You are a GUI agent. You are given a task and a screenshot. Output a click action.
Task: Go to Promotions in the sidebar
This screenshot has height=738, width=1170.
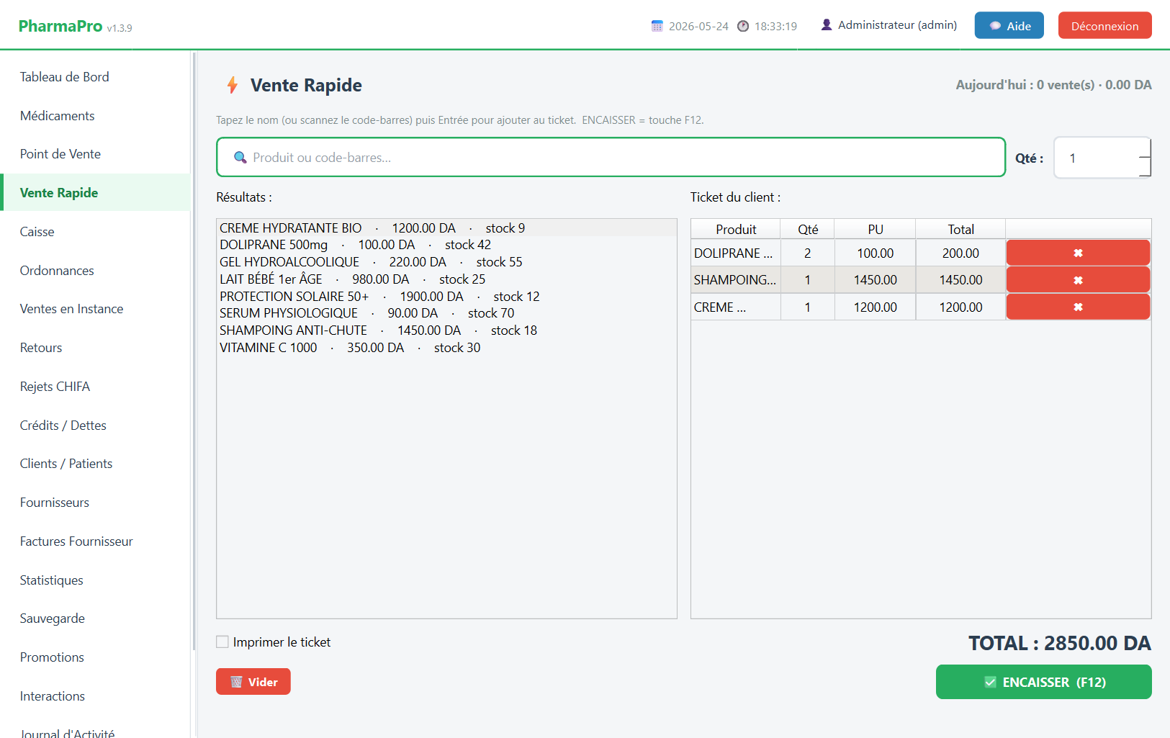(96, 657)
